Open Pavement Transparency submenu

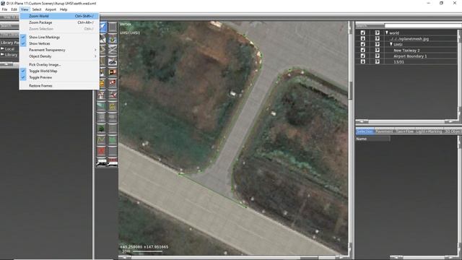point(59,50)
